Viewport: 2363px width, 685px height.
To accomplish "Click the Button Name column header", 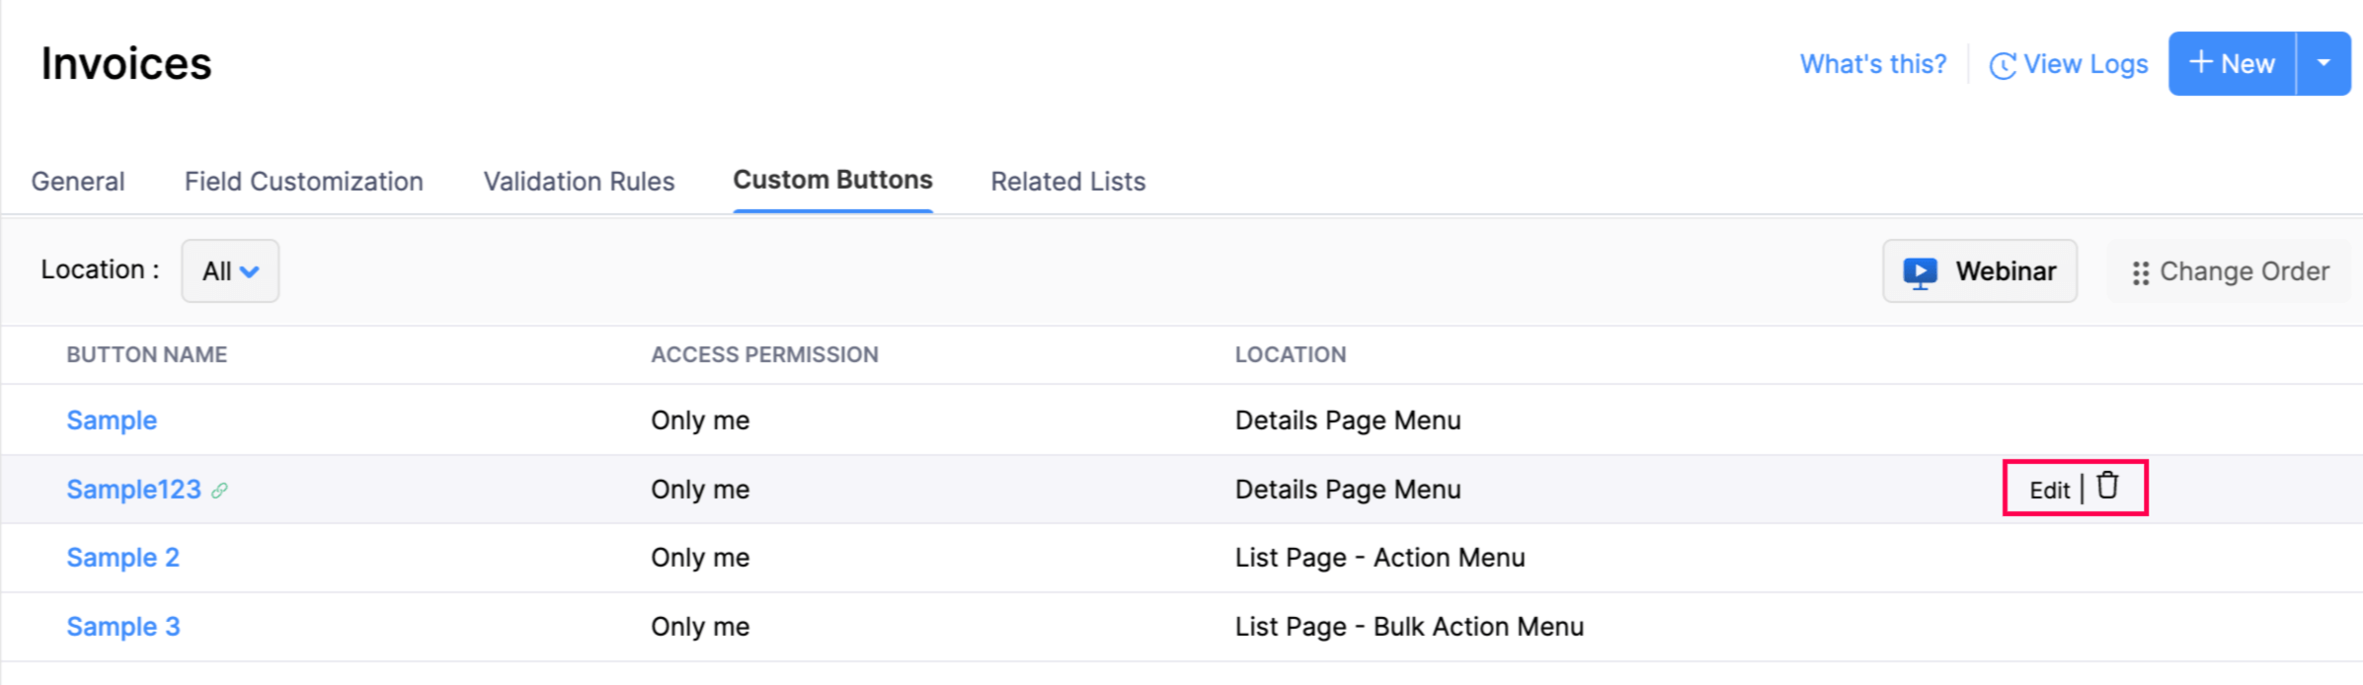I will pos(146,355).
